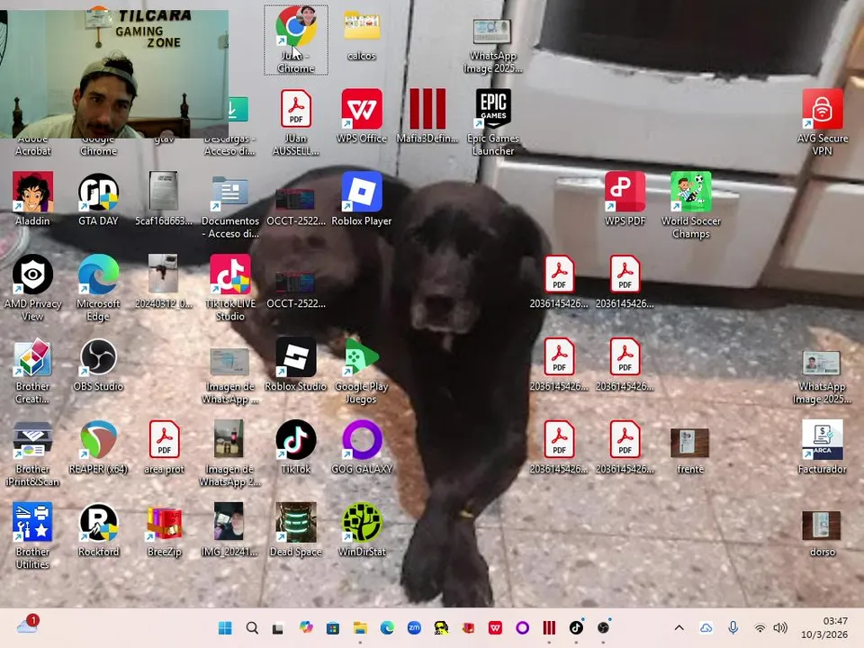Launch REAPER (x64)
864x648 pixels.
[x=98, y=447]
